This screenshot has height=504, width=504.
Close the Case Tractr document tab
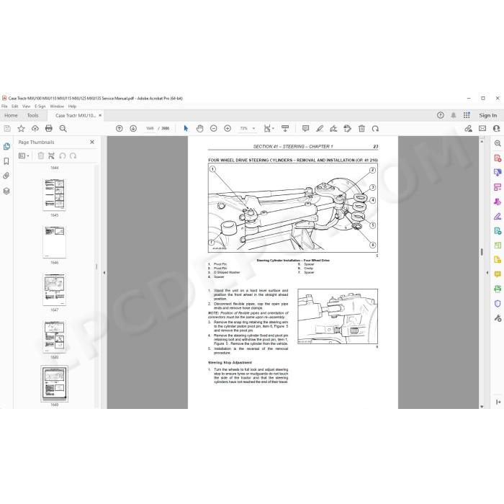[x=100, y=115]
